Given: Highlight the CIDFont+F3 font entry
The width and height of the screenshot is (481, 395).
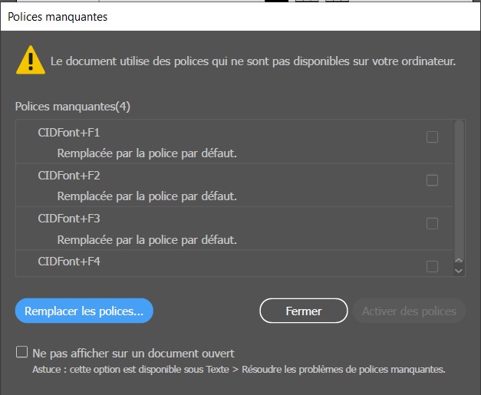Looking at the screenshot, I should [69, 219].
